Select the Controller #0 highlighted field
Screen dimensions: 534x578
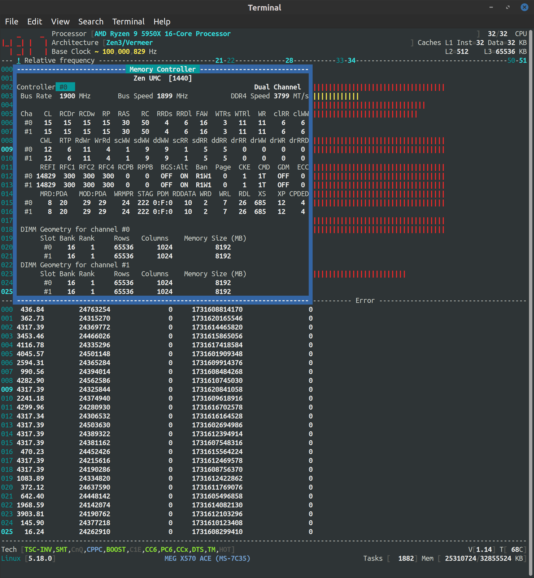tap(65, 87)
